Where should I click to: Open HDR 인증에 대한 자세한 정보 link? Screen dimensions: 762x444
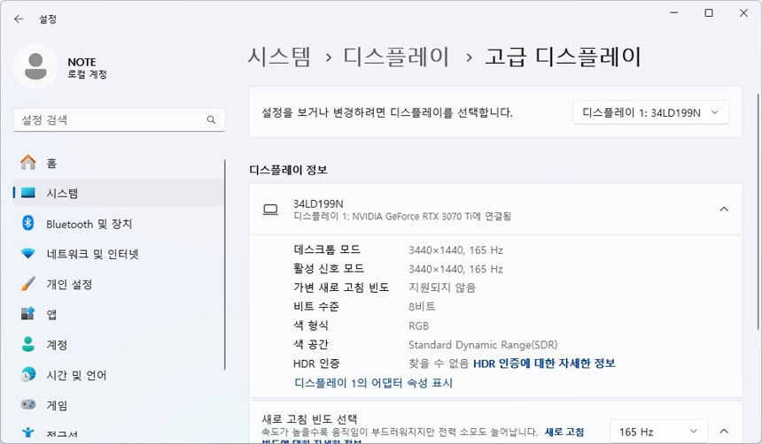pyautogui.click(x=543, y=364)
